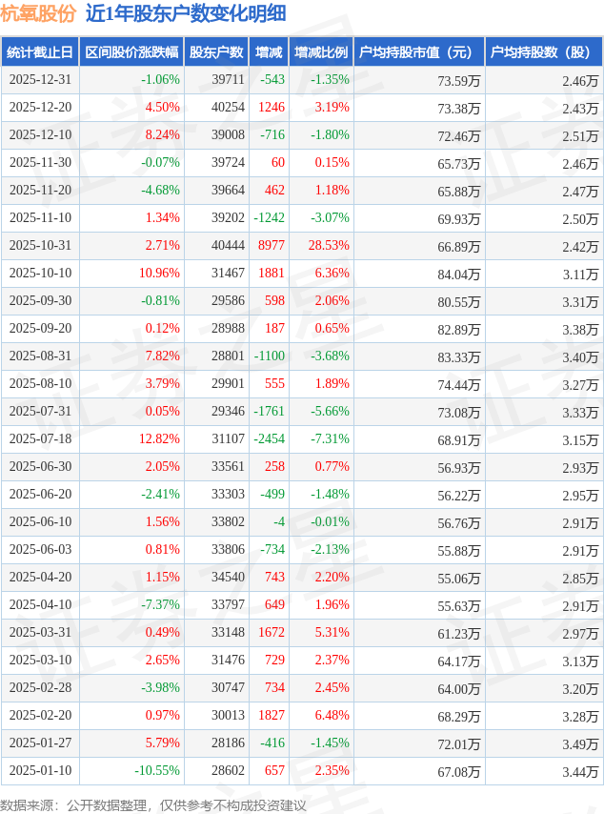
Task: Select the 84.04万 average holding value
Action: point(458,274)
